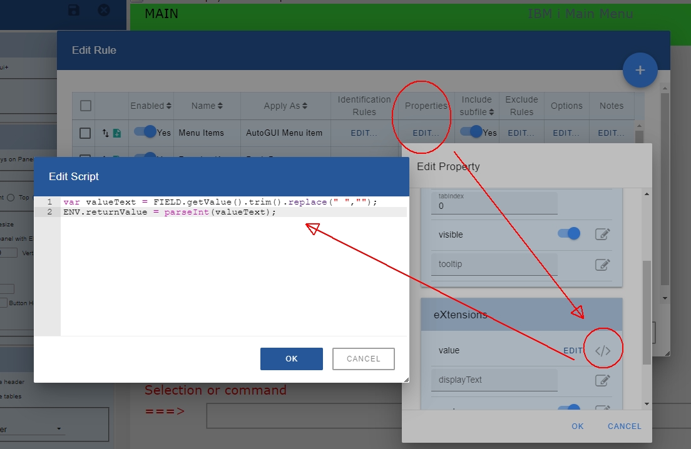Click CANCEL in the Edit Script dialog

click(363, 359)
